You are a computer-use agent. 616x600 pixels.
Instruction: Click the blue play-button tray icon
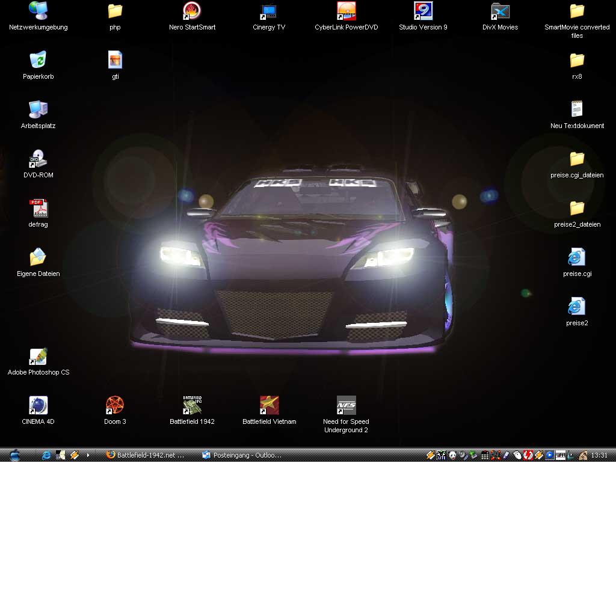550,455
